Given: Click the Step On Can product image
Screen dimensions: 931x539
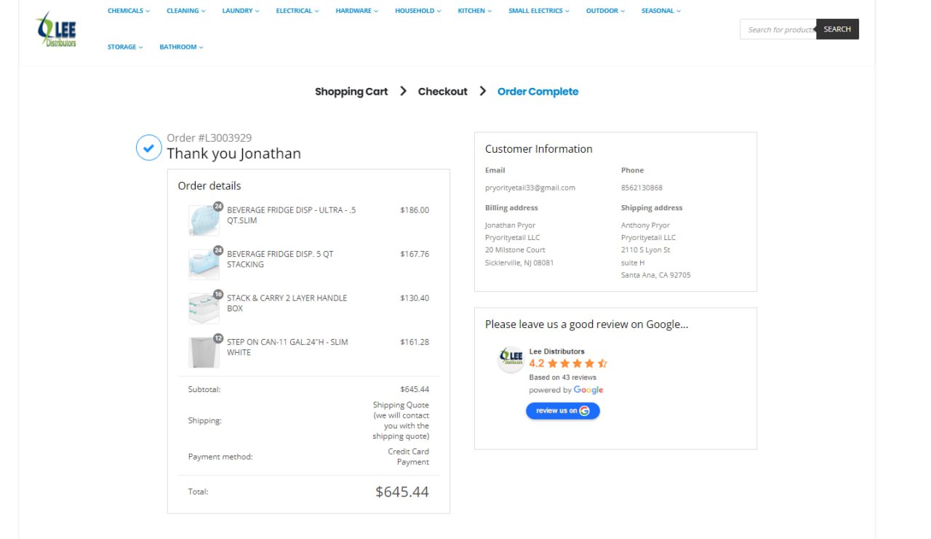Looking at the screenshot, I should (204, 351).
